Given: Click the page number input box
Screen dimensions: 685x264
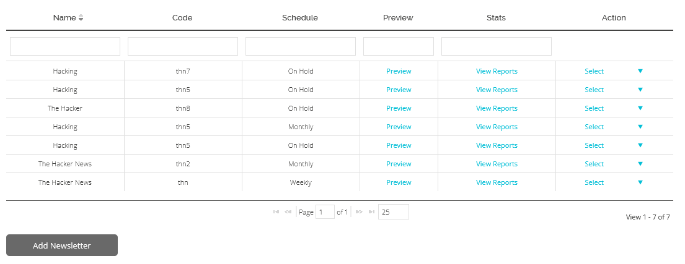Looking at the screenshot, I should tap(325, 211).
